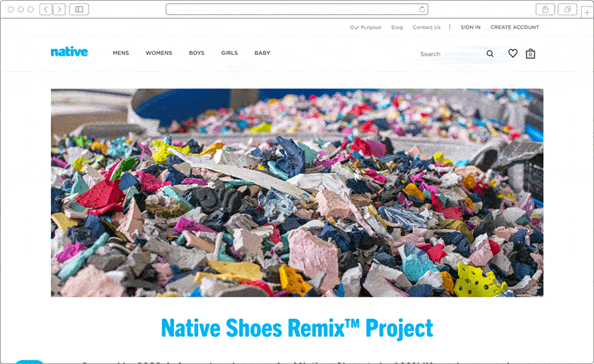Click into the site Search field
The height and width of the screenshot is (364, 594).
point(451,54)
